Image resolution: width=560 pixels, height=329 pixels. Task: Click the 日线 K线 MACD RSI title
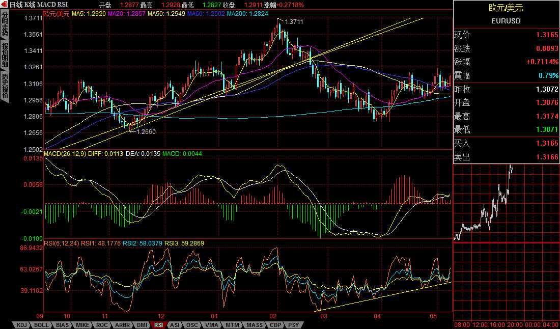[x=39, y=5]
